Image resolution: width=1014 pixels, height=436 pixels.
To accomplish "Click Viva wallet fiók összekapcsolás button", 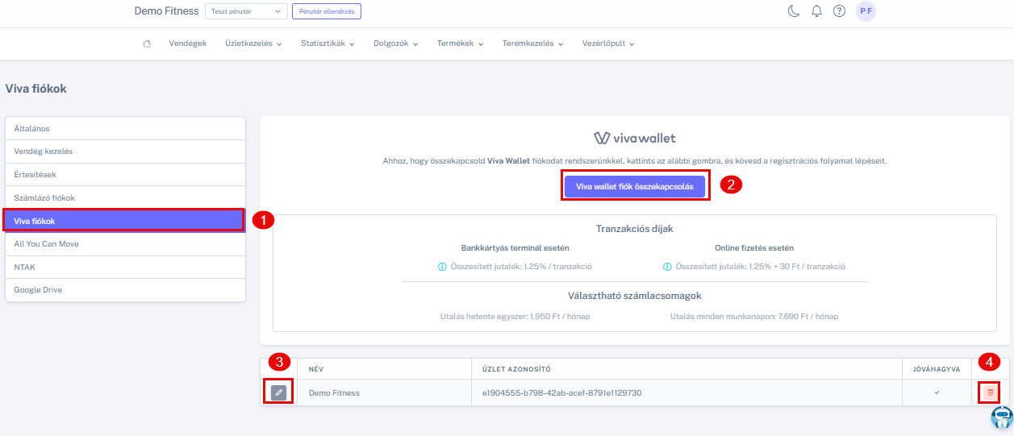I will click(x=635, y=186).
